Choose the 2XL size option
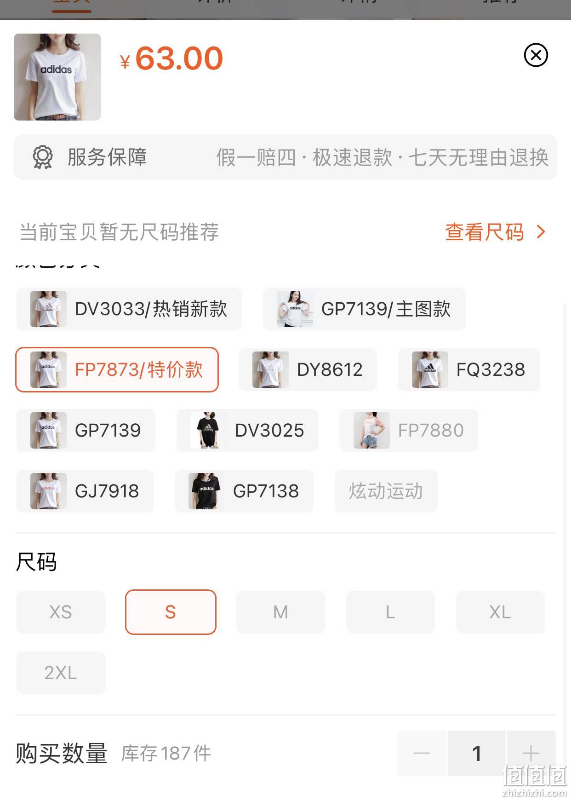The width and height of the screenshot is (571, 801). (x=61, y=673)
